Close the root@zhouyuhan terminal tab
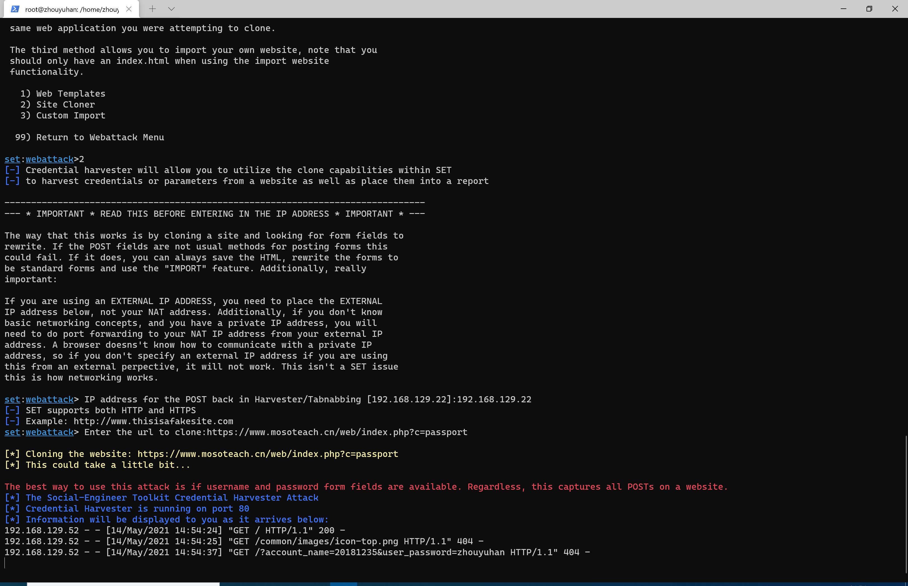The width and height of the screenshot is (908, 586). click(x=129, y=9)
